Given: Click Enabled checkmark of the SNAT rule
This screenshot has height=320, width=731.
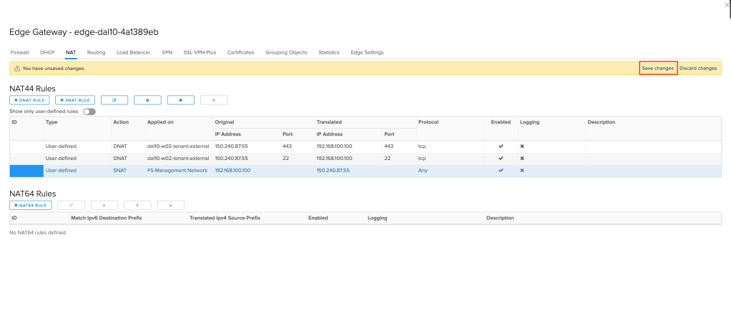Looking at the screenshot, I should point(501,170).
